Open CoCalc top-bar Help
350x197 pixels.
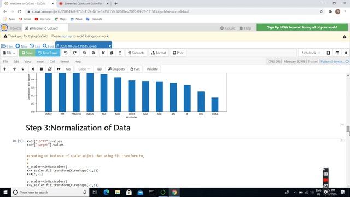click(245, 28)
